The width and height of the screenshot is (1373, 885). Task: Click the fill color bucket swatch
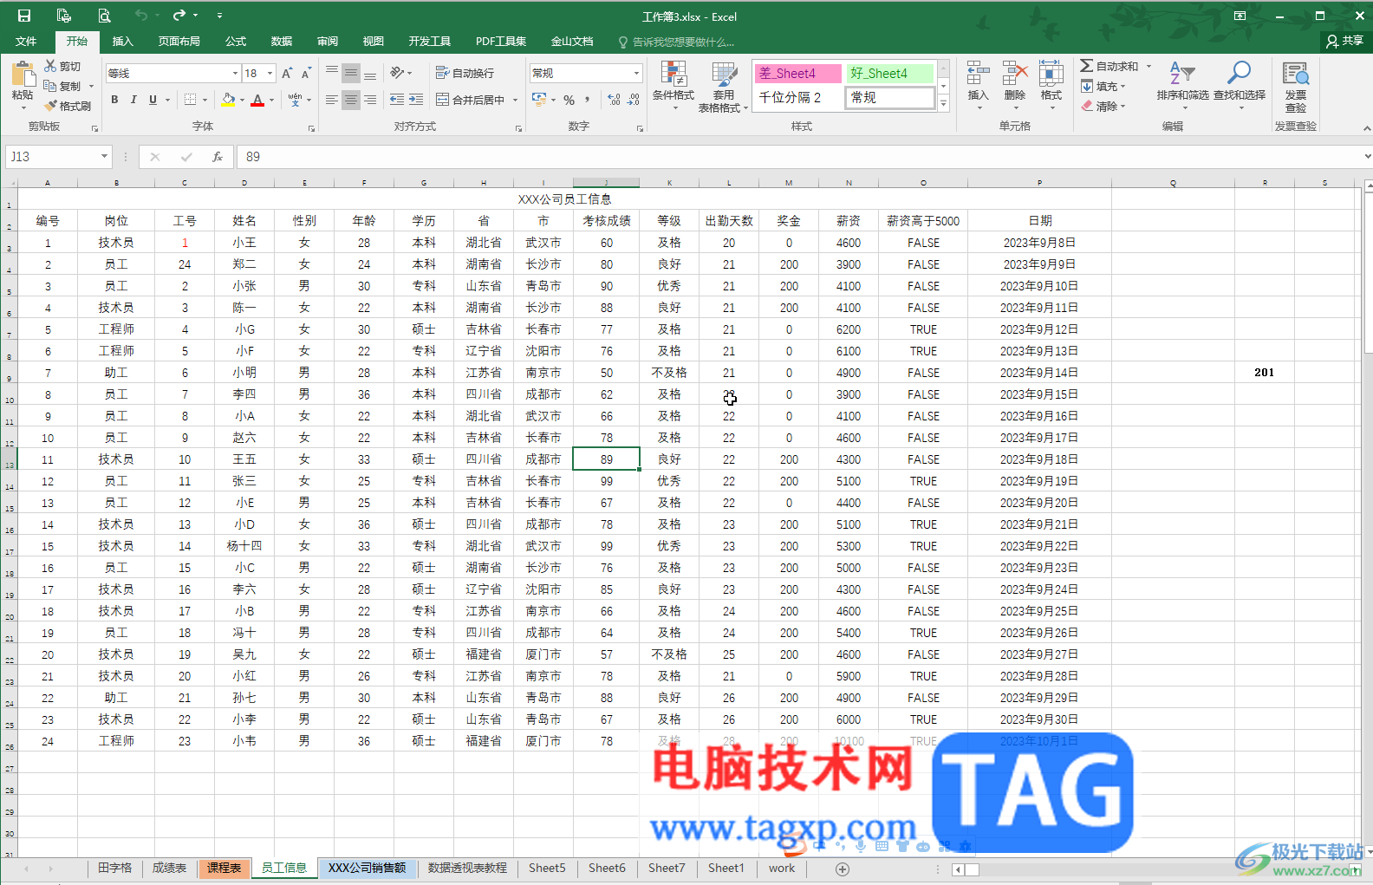(x=228, y=100)
